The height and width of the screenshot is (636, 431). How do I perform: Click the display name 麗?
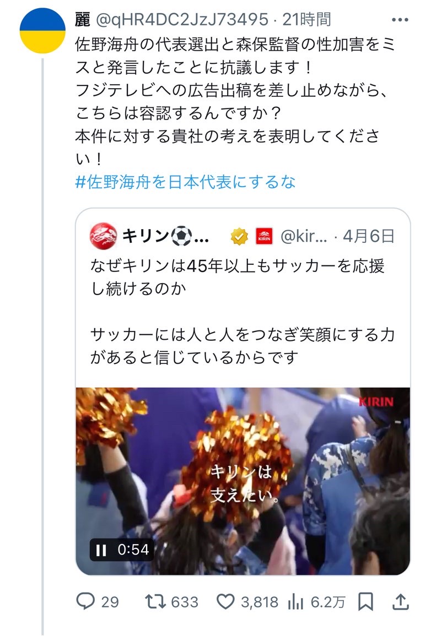coord(83,19)
